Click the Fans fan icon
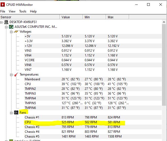Viewport: 167px width, 141px height. coord(16,112)
